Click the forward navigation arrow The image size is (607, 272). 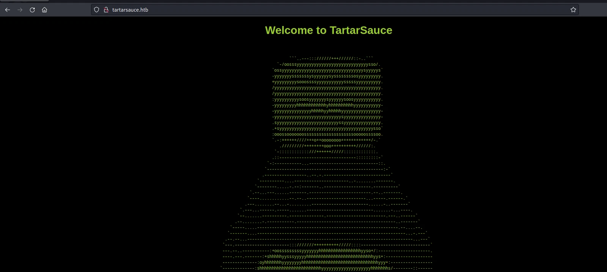pos(20,10)
